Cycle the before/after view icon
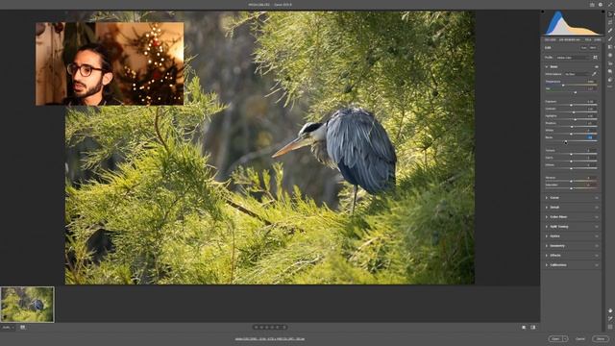Screen dimensions: 615x346 [x=524, y=327]
